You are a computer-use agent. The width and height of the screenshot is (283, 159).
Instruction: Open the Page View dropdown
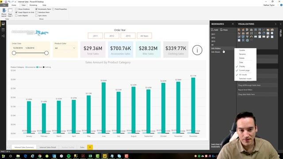pyautogui.click(x=10, y=12)
